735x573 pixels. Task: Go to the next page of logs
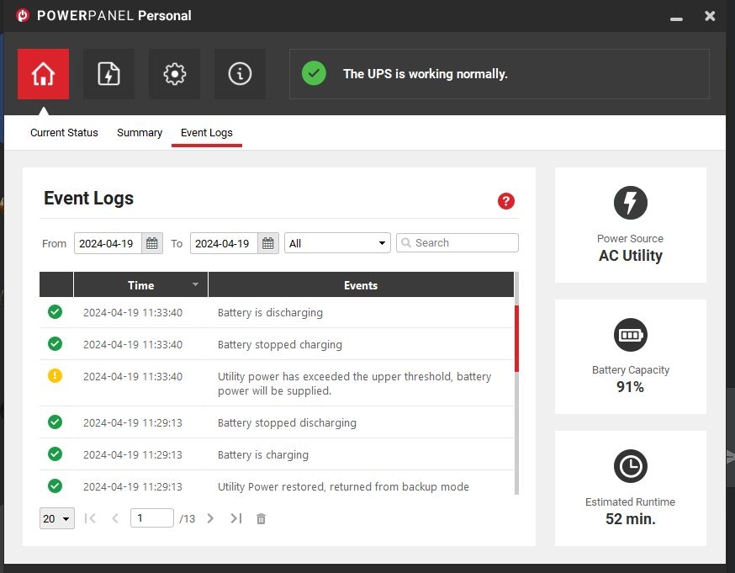pos(210,518)
